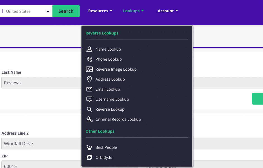This screenshot has width=263, height=168.
Task: Expand the Account dropdown
Action: pyautogui.click(x=168, y=11)
